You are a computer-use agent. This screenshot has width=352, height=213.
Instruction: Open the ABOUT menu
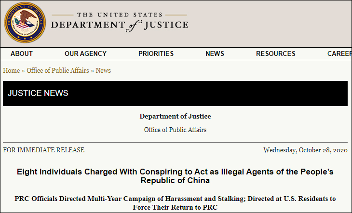point(22,53)
